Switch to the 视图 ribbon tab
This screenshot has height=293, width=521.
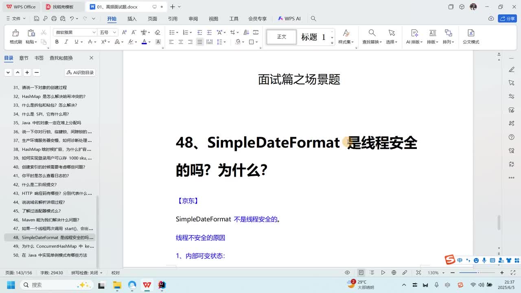pyautogui.click(x=213, y=19)
